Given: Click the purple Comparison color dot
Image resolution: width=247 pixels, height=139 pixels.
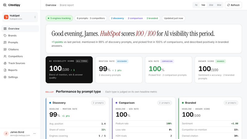Looking at the screenshot, I should point(116,103).
